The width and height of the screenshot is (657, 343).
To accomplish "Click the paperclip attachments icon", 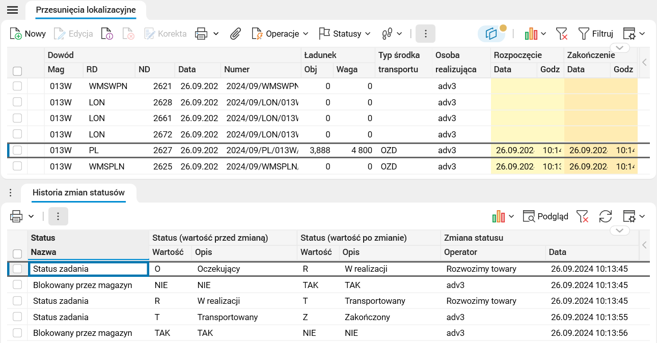I will pyautogui.click(x=235, y=34).
